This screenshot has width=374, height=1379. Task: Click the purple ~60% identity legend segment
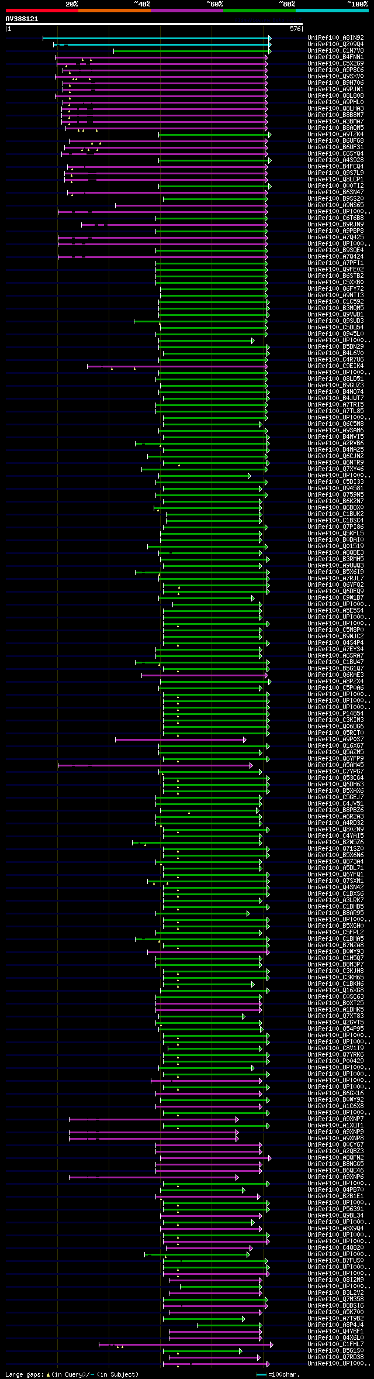tap(187, 11)
